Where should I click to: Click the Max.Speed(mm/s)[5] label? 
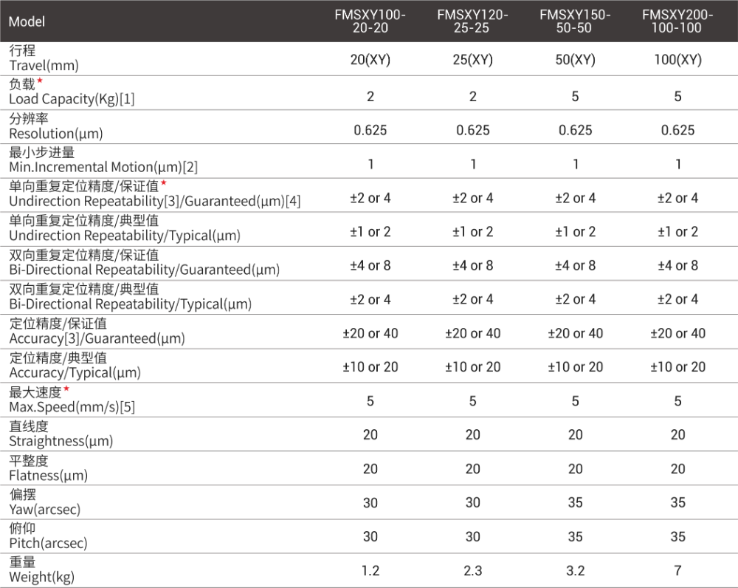72,406
